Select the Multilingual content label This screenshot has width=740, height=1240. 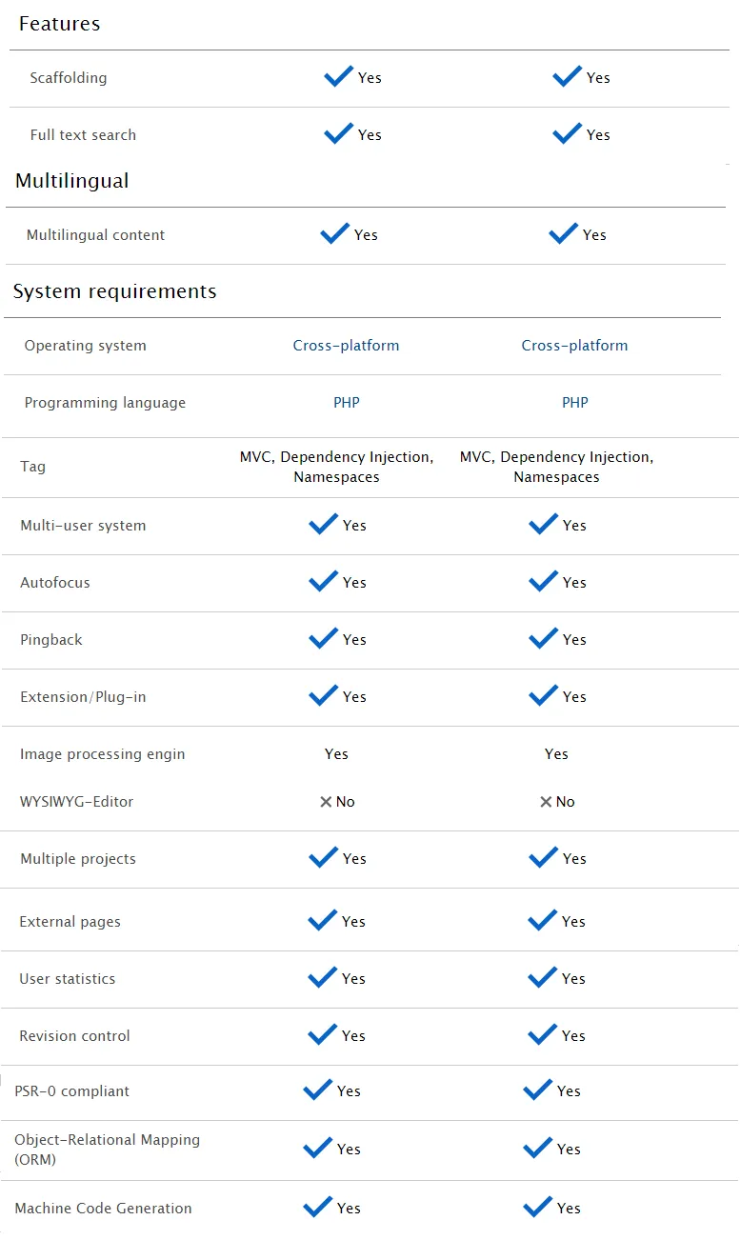[95, 235]
